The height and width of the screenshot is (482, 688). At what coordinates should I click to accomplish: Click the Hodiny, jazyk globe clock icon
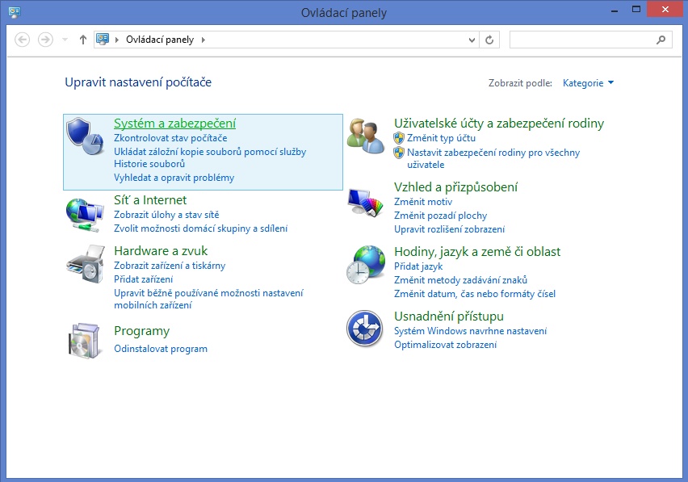[365, 265]
